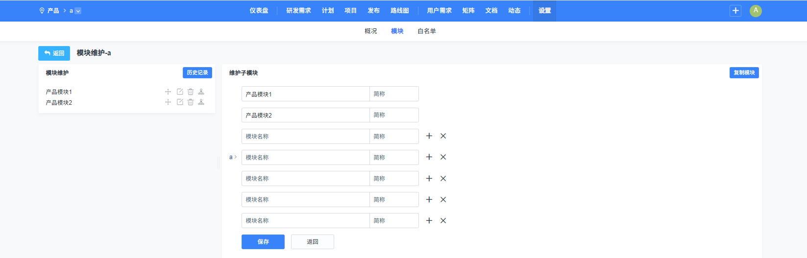Open the 矩阵 menu item
The height and width of the screenshot is (258, 807).
coord(468,11)
